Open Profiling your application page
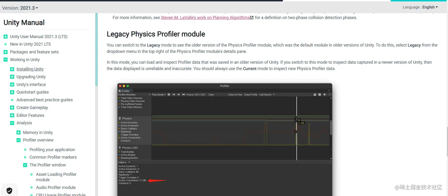The width and height of the screenshot is (448, 196). pyautogui.click(x=52, y=150)
